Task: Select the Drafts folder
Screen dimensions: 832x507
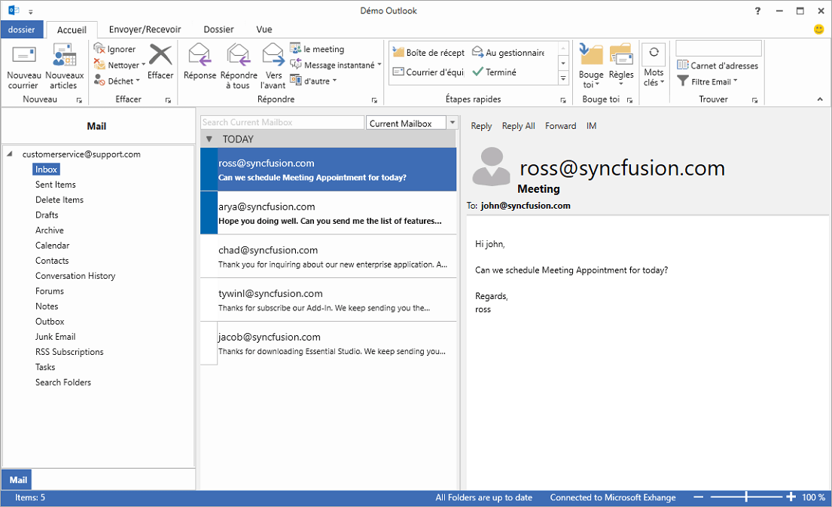Action: coord(45,215)
